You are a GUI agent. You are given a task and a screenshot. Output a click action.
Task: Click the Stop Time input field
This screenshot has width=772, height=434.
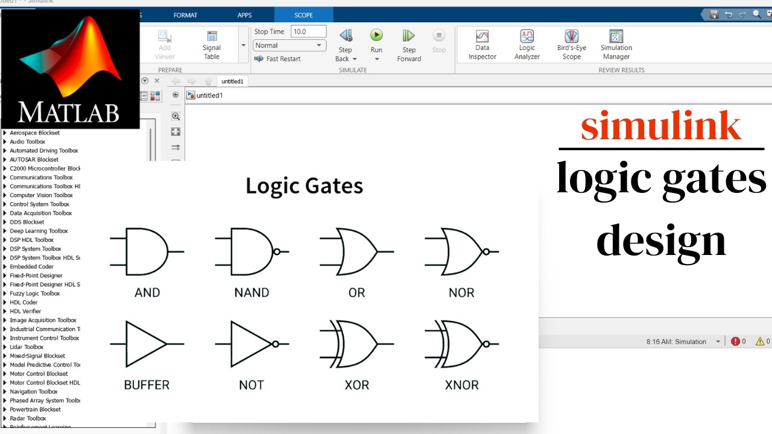308,31
